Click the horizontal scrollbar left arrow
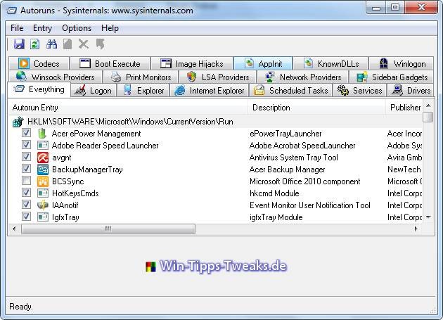The image size is (443, 320). (14, 229)
